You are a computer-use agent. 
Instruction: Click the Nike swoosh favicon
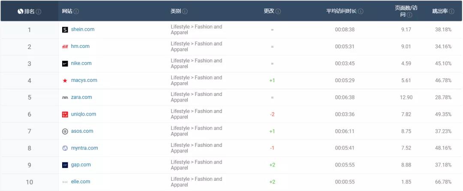point(65,63)
